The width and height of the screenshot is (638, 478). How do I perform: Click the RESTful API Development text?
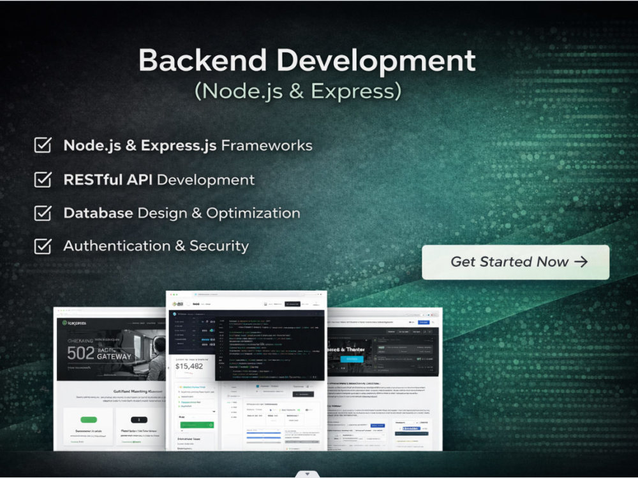pos(159,180)
